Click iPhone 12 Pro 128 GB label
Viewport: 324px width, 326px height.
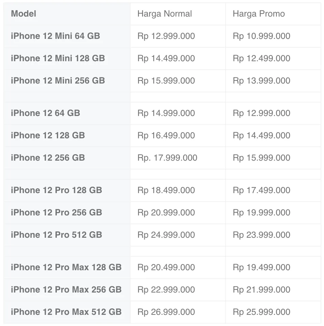(56, 190)
